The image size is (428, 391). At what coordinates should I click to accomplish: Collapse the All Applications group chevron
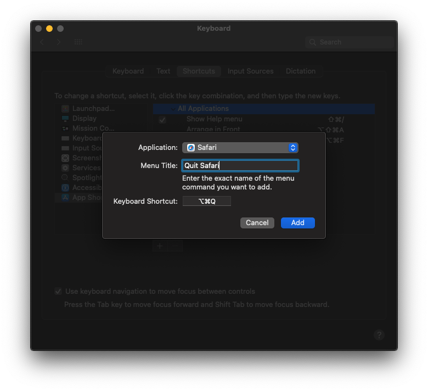pos(173,109)
